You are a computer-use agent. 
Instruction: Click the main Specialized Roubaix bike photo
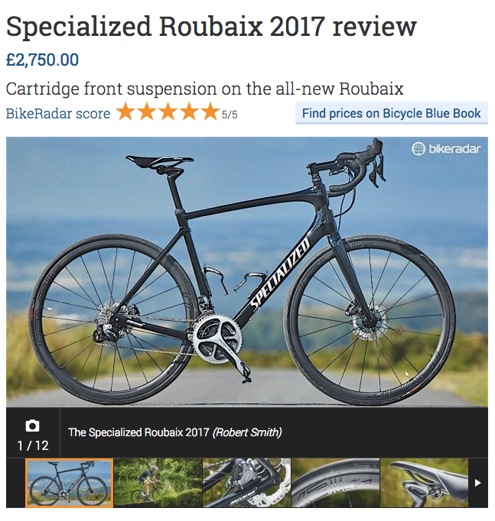247,272
